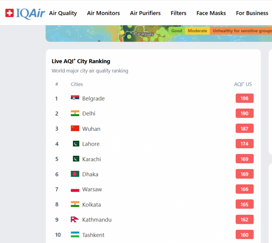Image resolution: width=272 pixels, height=243 pixels.
Task: Open the Filters navigation item
Action: click(x=178, y=13)
